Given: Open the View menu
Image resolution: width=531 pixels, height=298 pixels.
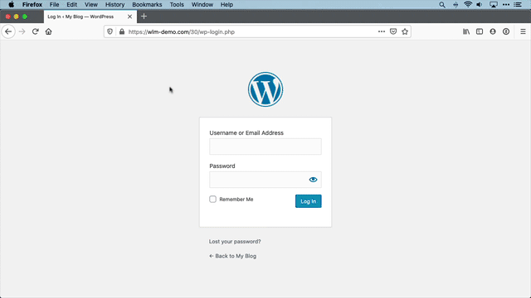Looking at the screenshot, I should tap(91, 5).
